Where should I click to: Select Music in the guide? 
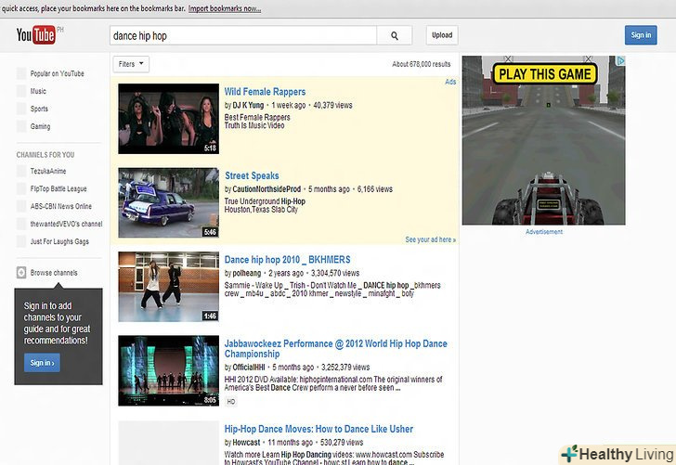38,91
